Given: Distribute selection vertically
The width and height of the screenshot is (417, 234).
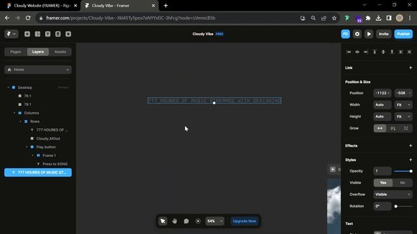Looking at the screenshot, I should [x=409, y=52].
